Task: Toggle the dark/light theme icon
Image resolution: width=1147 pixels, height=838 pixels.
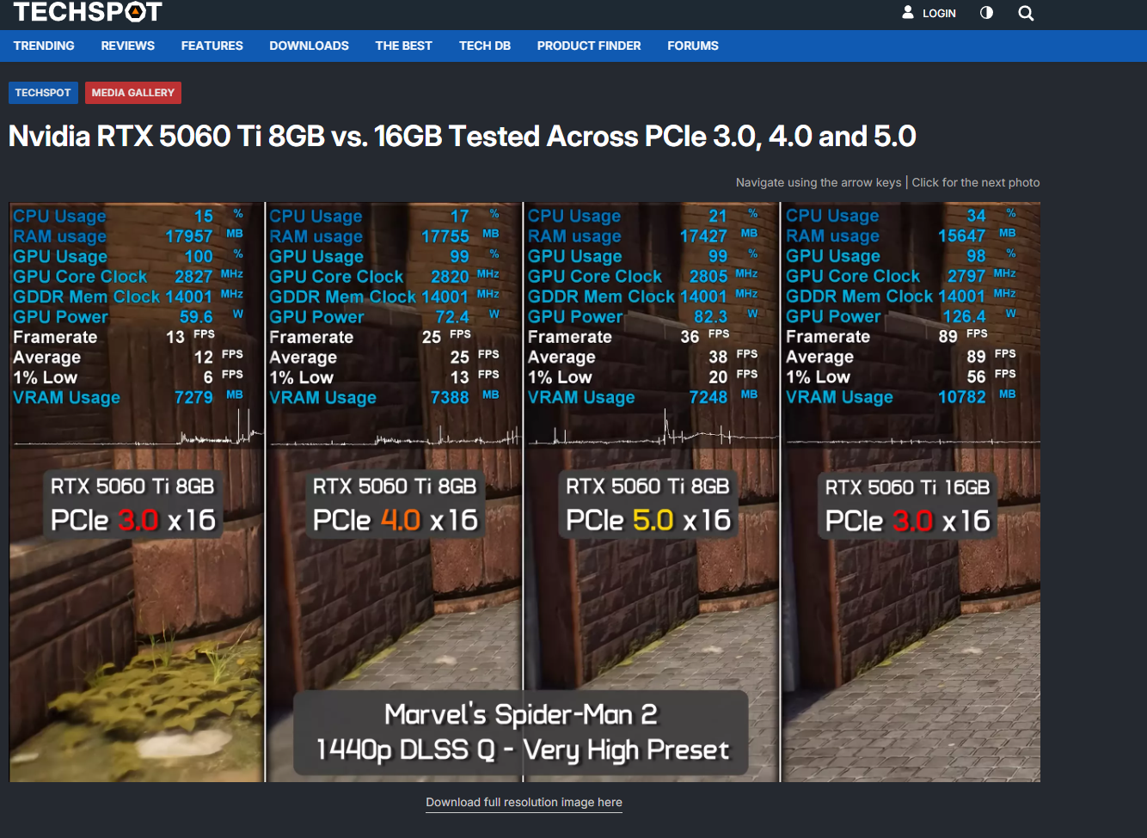Action: click(x=986, y=13)
